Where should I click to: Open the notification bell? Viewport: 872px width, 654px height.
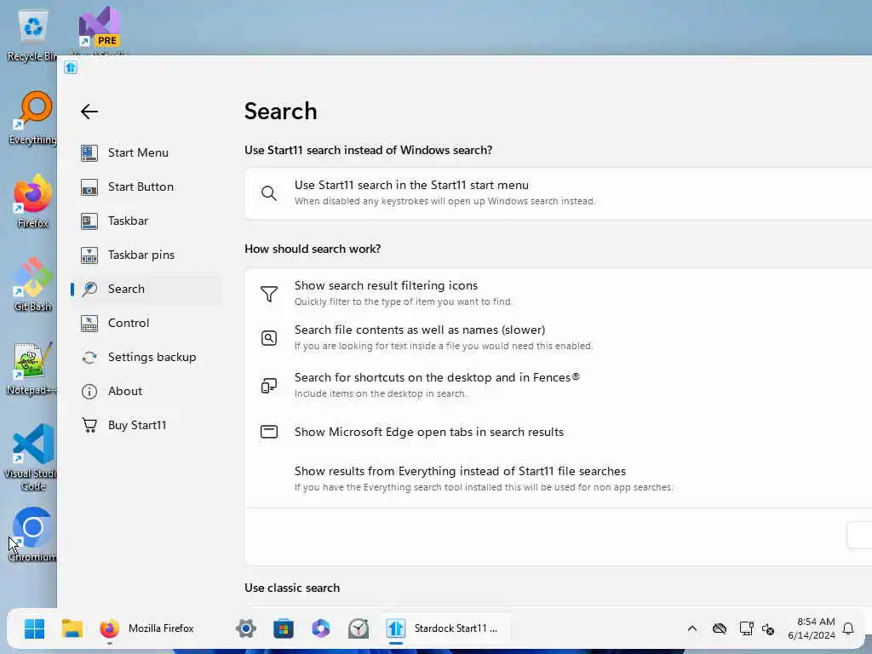coord(848,629)
